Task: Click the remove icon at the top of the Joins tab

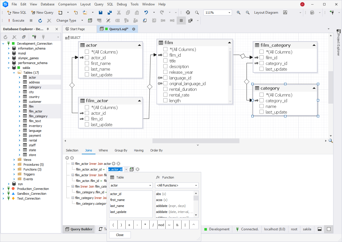Action: tap(72, 158)
